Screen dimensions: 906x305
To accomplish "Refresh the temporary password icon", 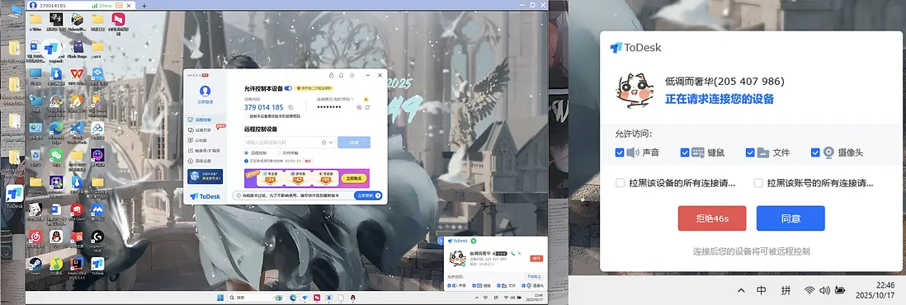I will (x=367, y=107).
